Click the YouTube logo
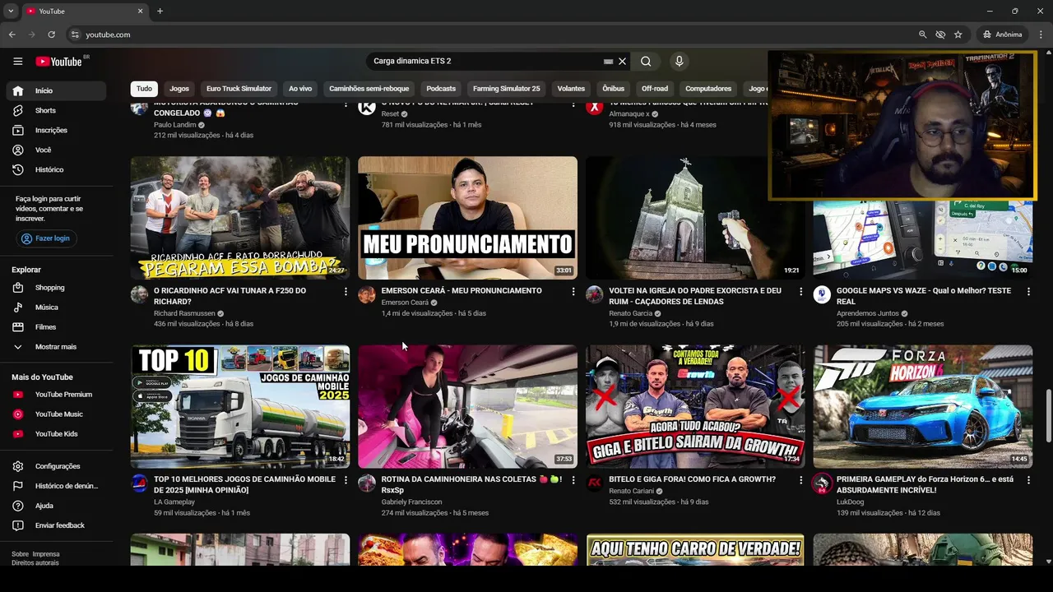Image resolution: width=1053 pixels, height=592 pixels. point(59,62)
